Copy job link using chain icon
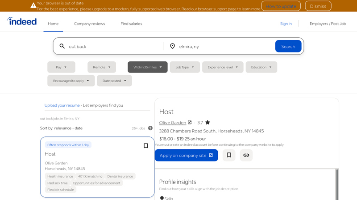The image size is (357, 200). pos(246,155)
